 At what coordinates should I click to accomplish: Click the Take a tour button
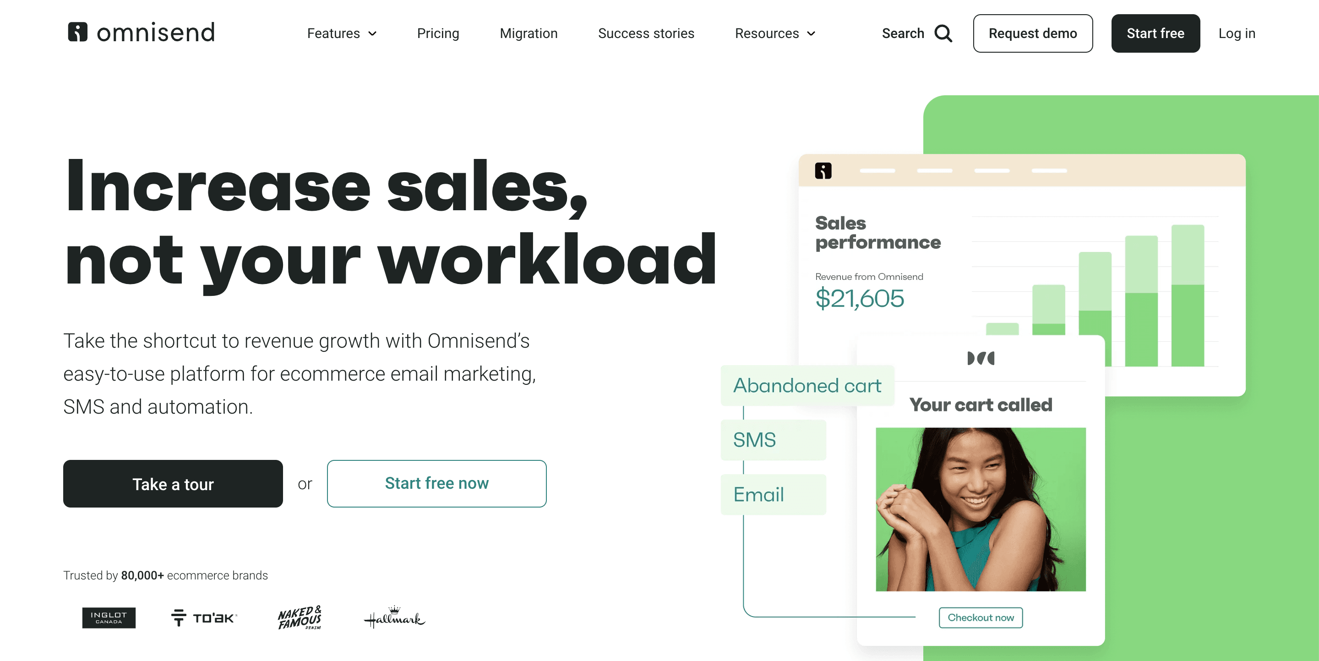tap(173, 484)
